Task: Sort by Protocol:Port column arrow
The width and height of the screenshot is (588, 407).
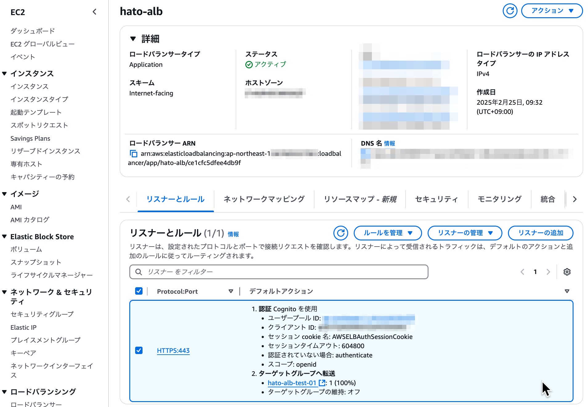Action: [231, 291]
